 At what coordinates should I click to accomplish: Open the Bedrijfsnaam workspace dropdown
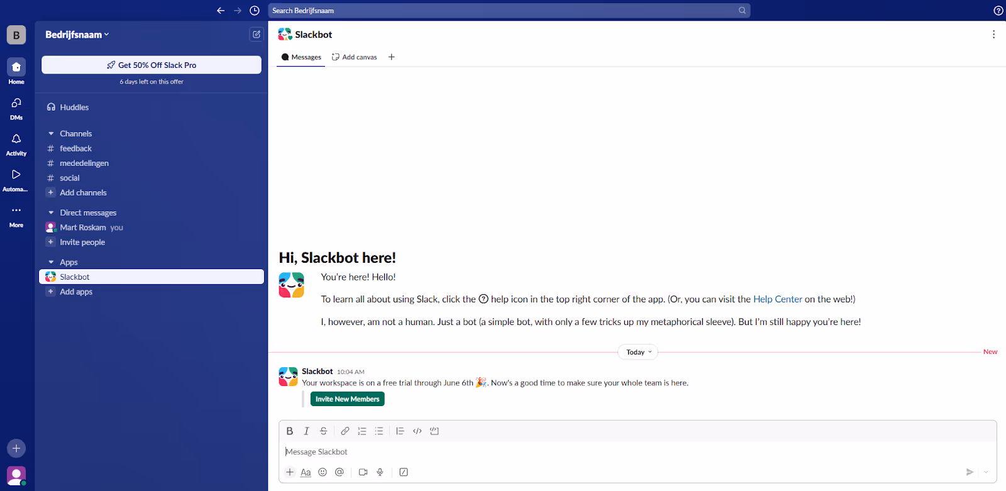pos(77,35)
